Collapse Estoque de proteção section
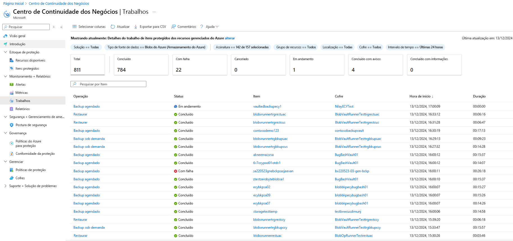The image size is (513, 241). [x=5, y=52]
